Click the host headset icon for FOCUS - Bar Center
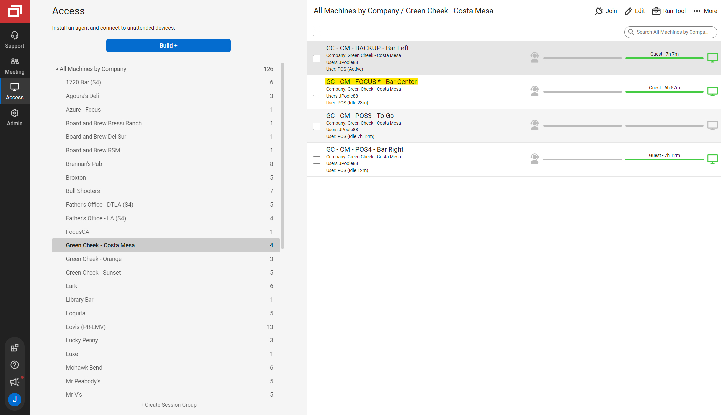This screenshot has width=721, height=415. (x=535, y=91)
